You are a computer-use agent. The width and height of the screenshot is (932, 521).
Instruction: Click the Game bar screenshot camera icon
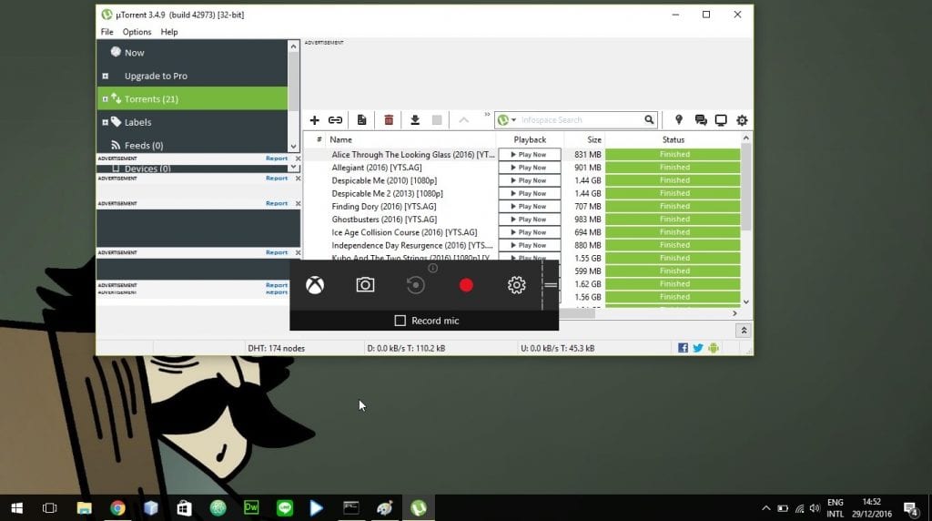pyautogui.click(x=365, y=285)
